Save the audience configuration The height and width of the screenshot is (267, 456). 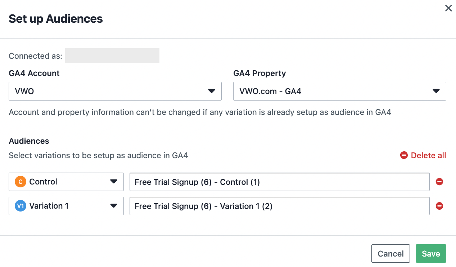(x=431, y=254)
